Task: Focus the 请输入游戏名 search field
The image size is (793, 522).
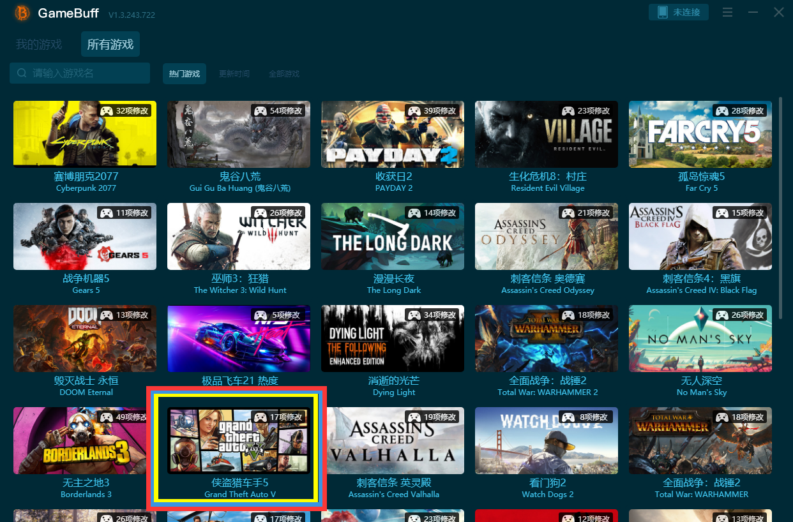Action: click(80, 73)
